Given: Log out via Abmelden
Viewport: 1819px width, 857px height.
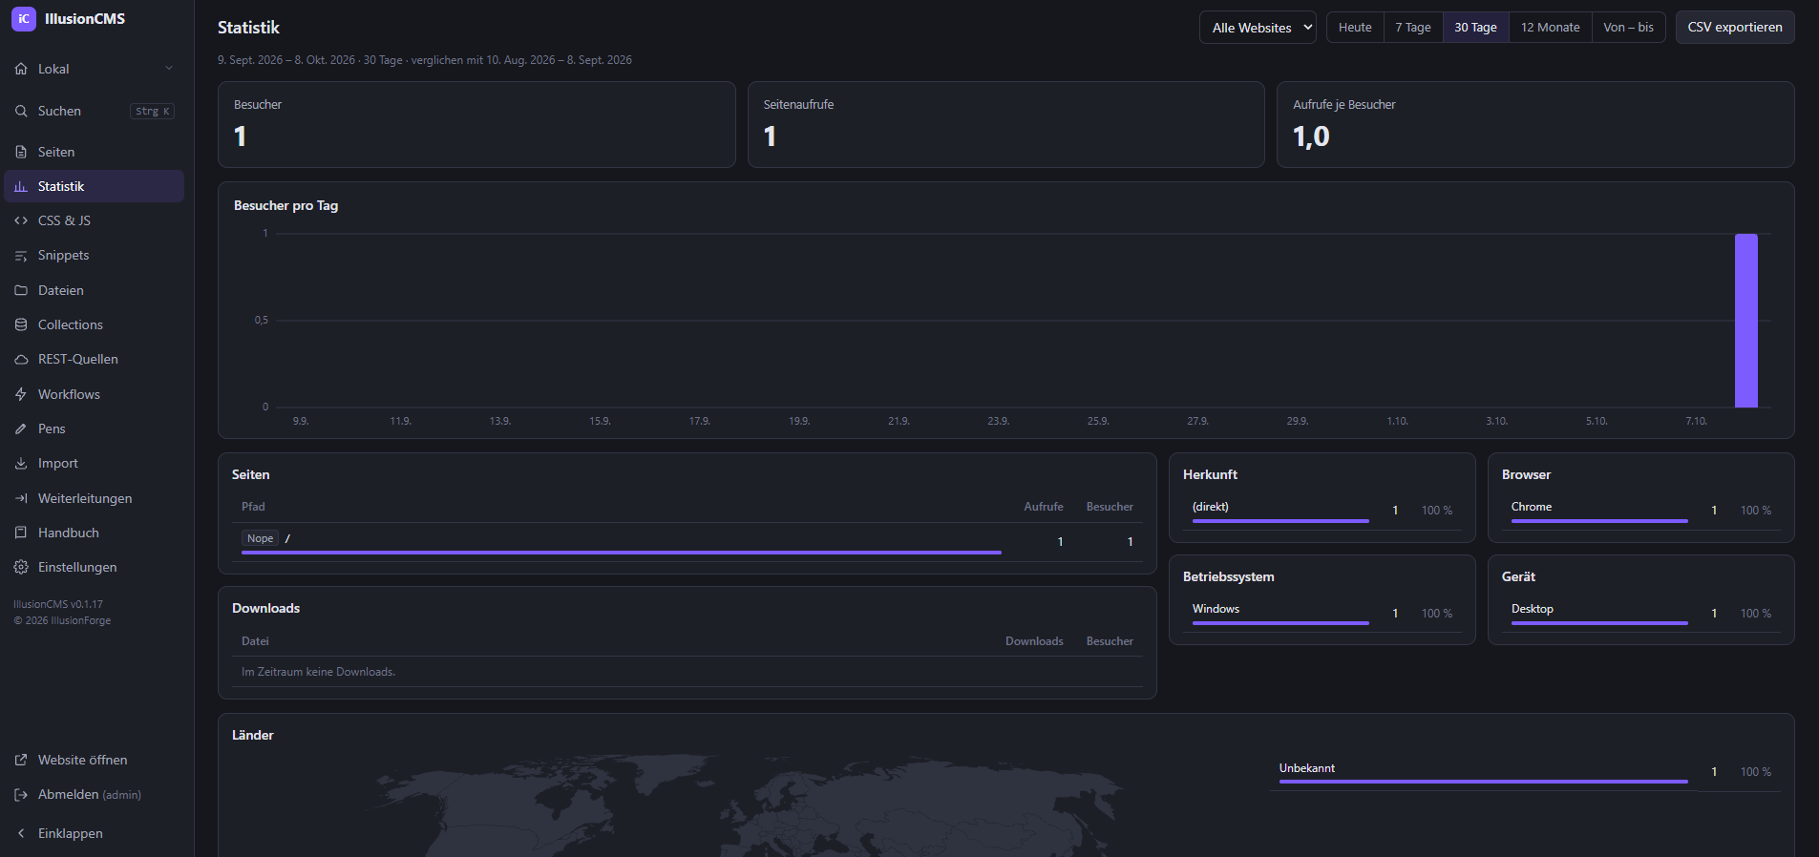Looking at the screenshot, I should [94, 794].
